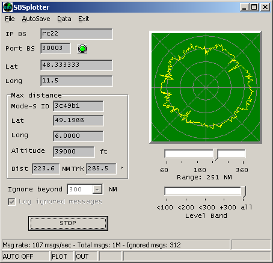Click the Level Band label
The width and height of the screenshot is (273, 263).
[x=206, y=216]
